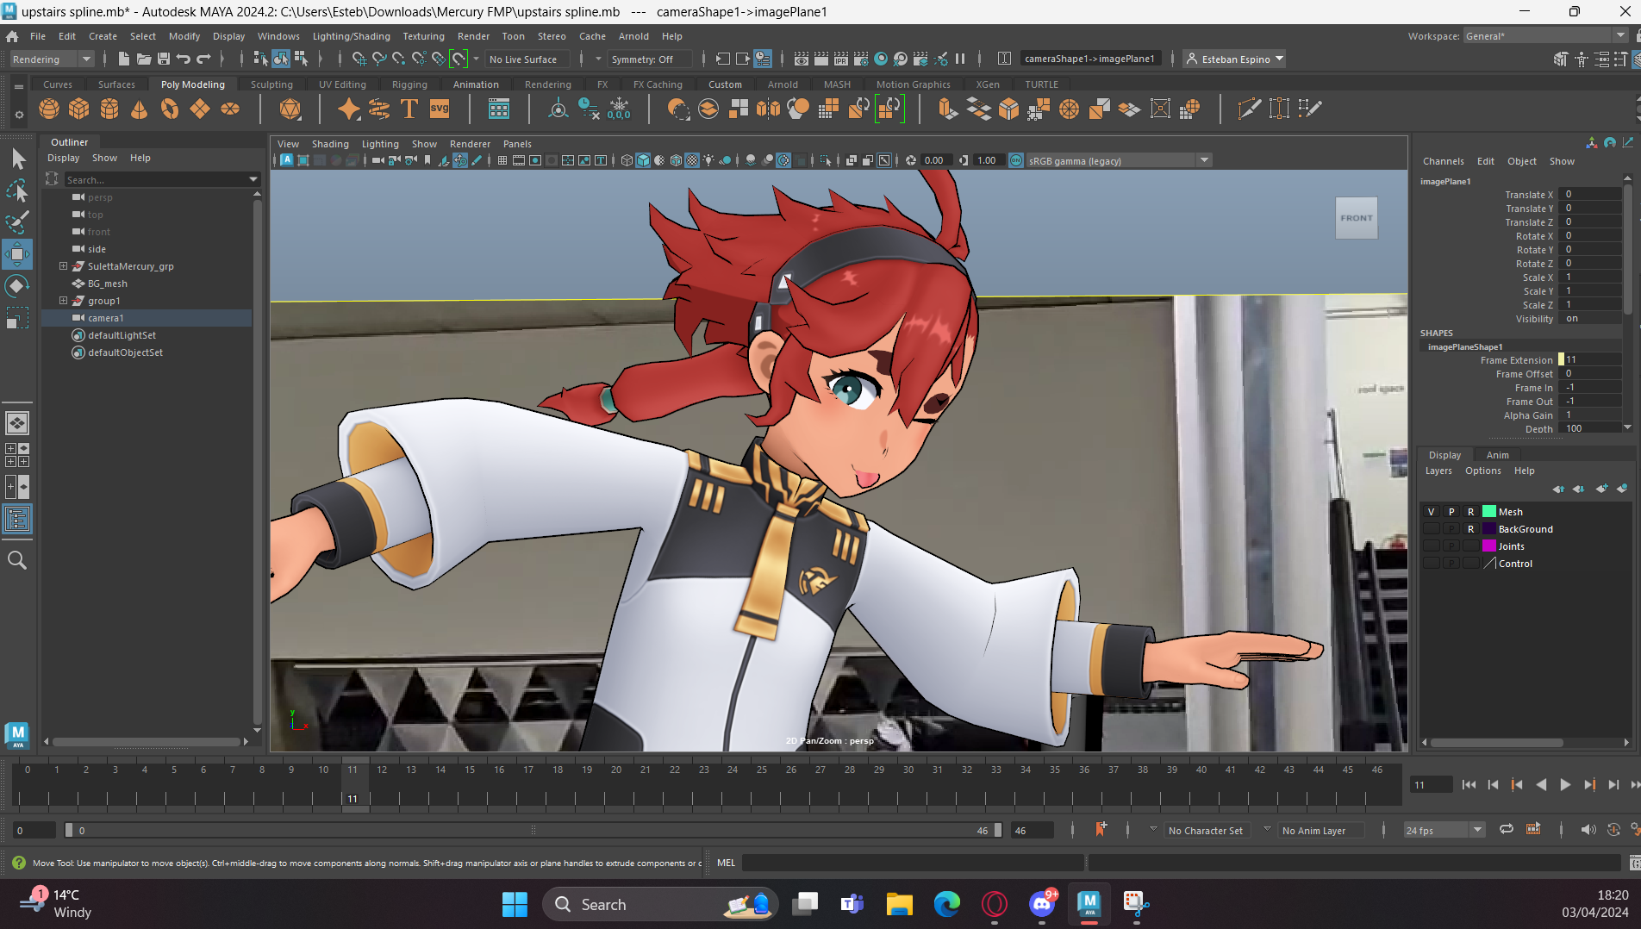Open the 24 fps dropdown
Screen dimensions: 1641x929
click(x=1444, y=830)
